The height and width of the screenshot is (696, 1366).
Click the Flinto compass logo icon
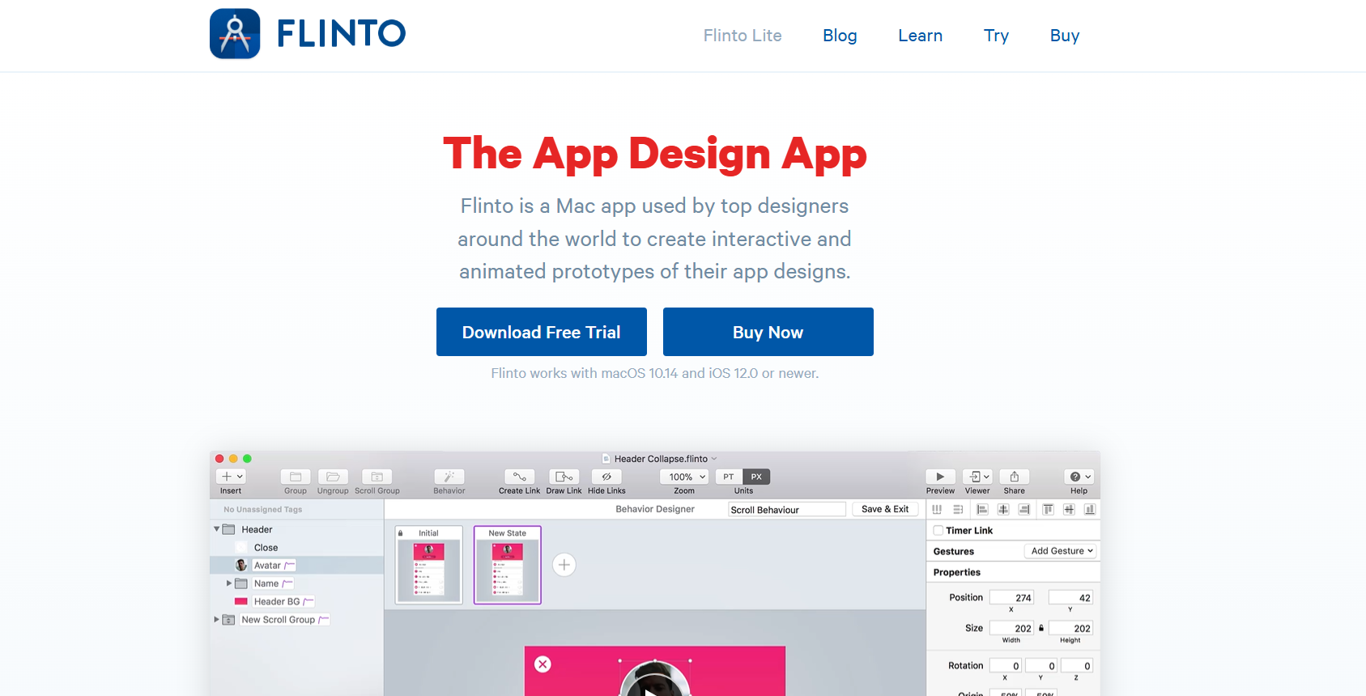tap(235, 34)
